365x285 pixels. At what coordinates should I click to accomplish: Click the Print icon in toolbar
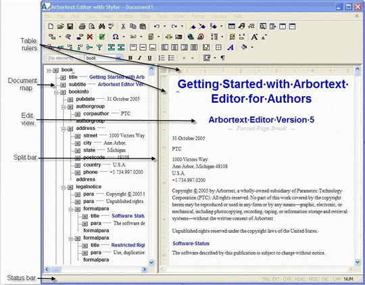(82, 26)
